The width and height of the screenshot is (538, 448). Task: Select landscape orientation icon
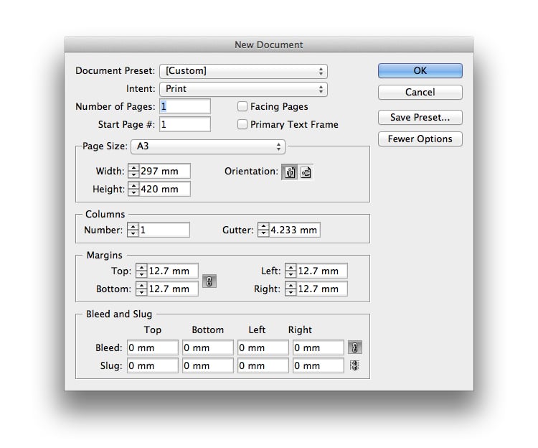coord(306,172)
